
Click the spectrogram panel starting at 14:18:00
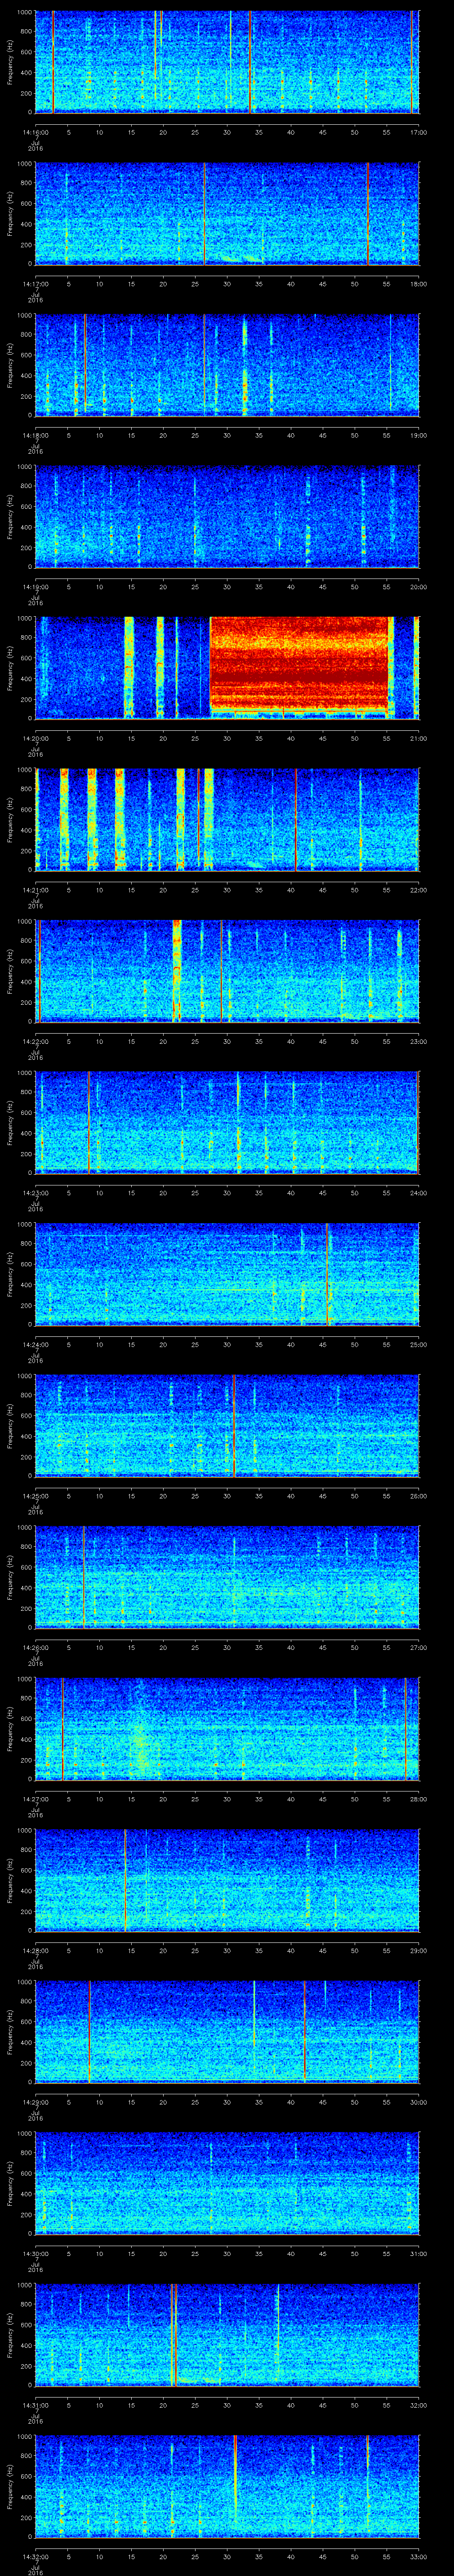(227, 365)
